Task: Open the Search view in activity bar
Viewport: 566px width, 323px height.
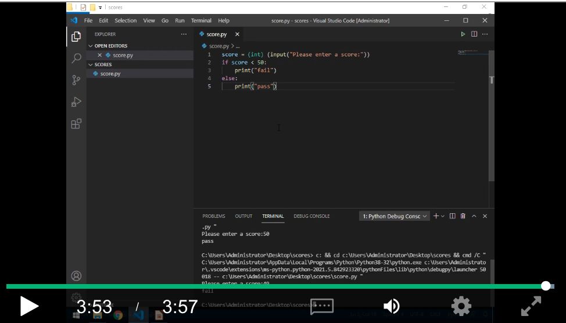Action: (76, 58)
